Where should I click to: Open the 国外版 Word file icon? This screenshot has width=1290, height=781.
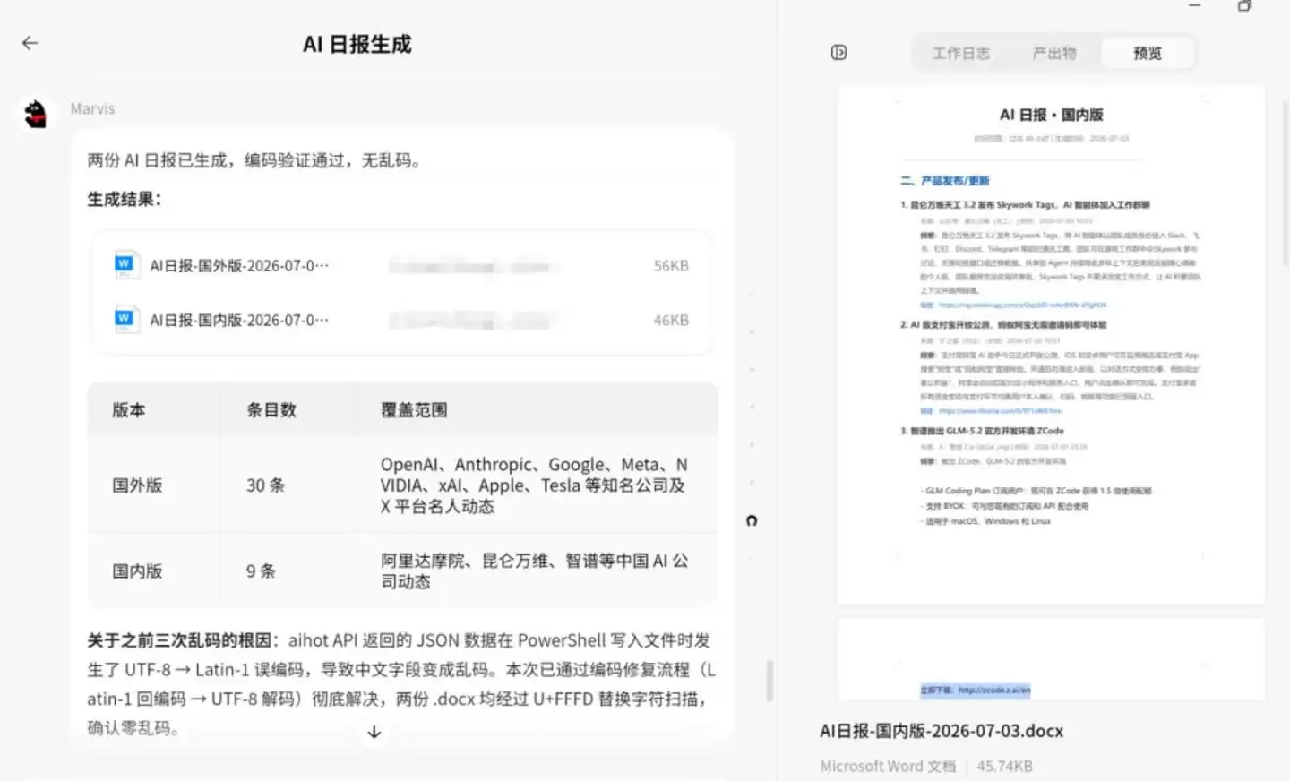pos(125,265)
